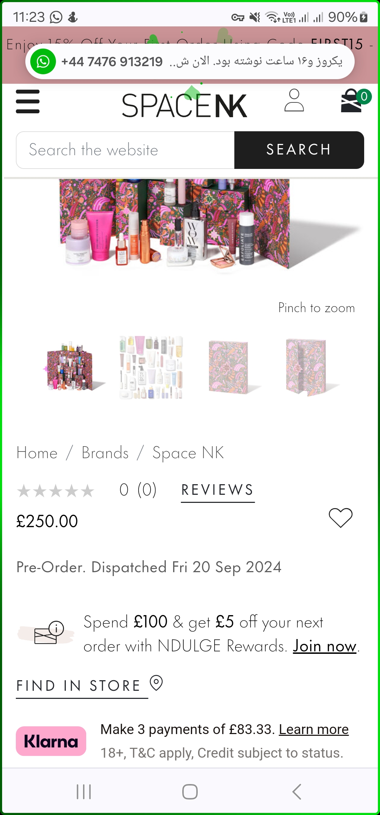Add product to wishlist with heart icon
Image resolution: width=380 pixels, height=815 pixels.
tap(341, 518)
